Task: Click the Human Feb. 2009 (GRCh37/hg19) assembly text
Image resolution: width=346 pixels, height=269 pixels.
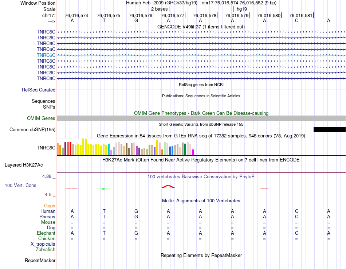Action: click(162, 3)
